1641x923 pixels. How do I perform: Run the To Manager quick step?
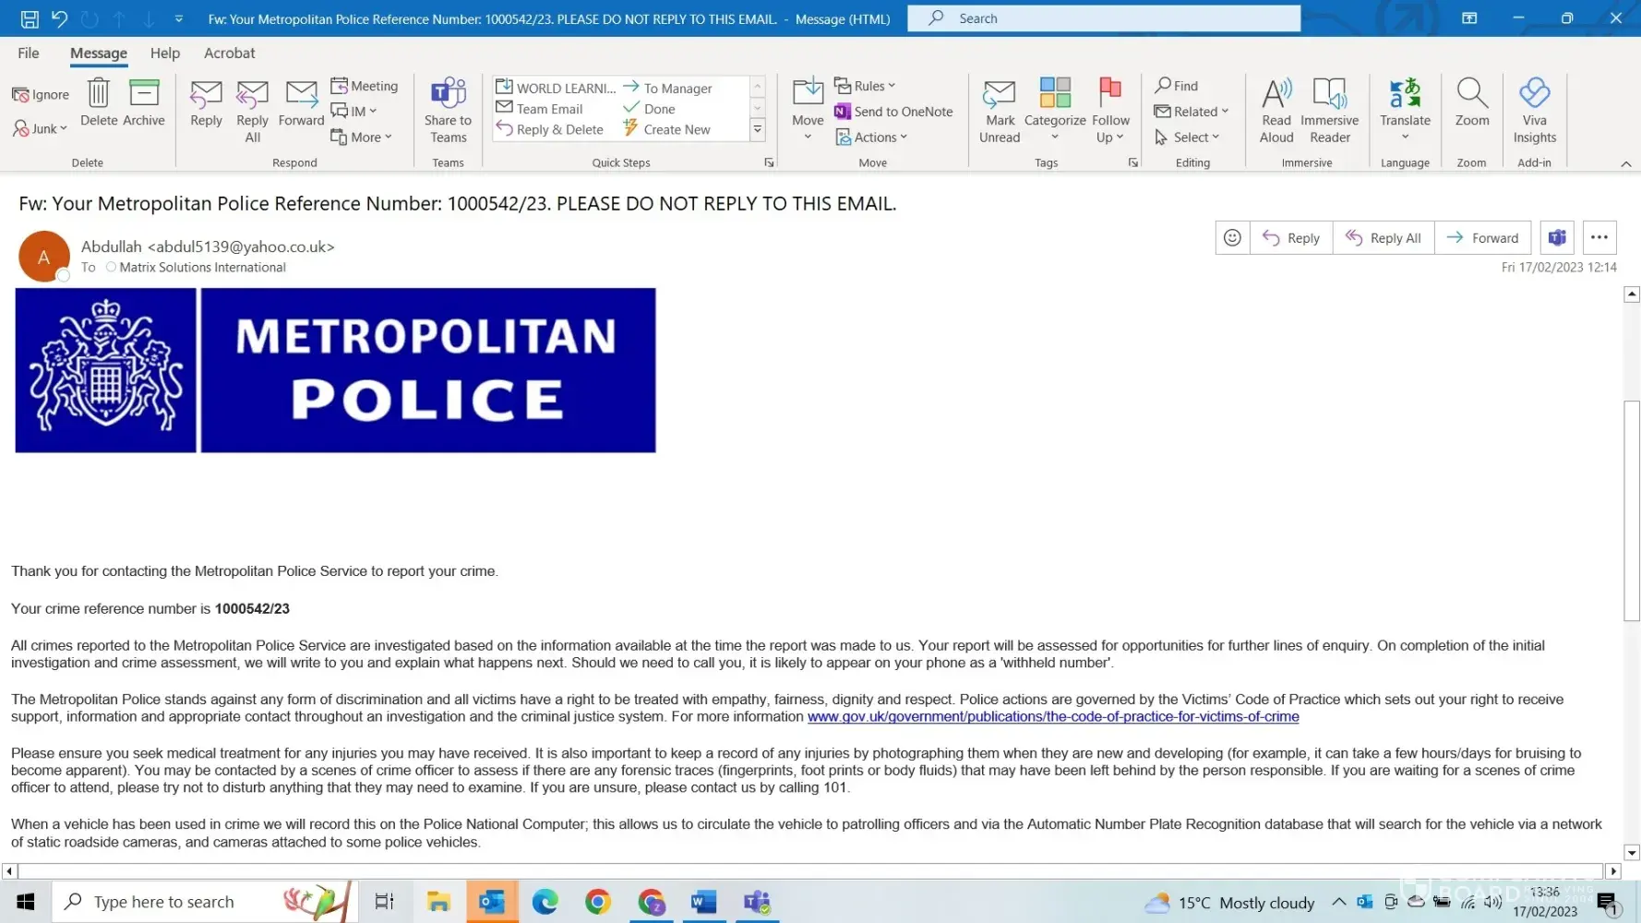click(x=668, y=88)
